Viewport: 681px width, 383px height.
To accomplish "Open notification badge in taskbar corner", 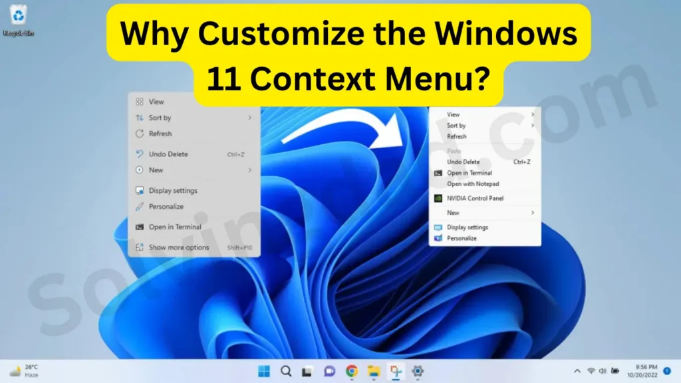I will coord(667,371).
